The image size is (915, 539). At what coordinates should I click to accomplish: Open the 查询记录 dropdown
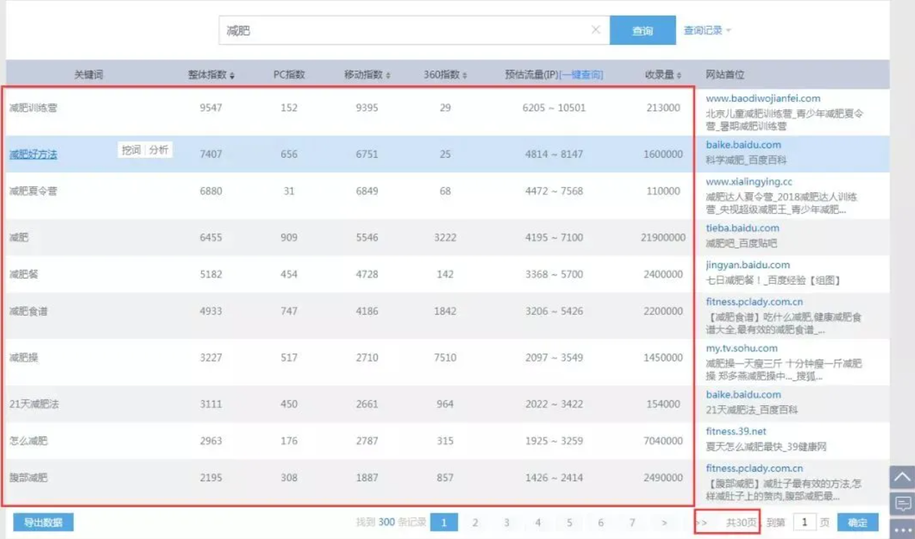click(x=707, y=30)
